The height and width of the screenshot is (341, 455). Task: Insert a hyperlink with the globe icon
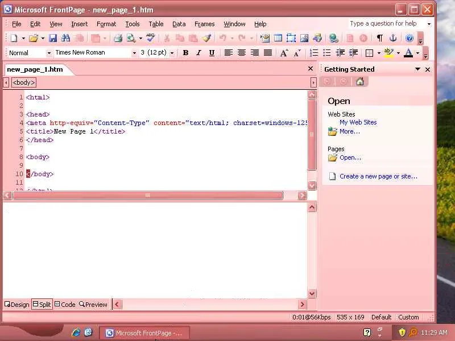333,38
